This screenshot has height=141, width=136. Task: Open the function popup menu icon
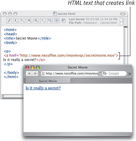coord(16,21)
